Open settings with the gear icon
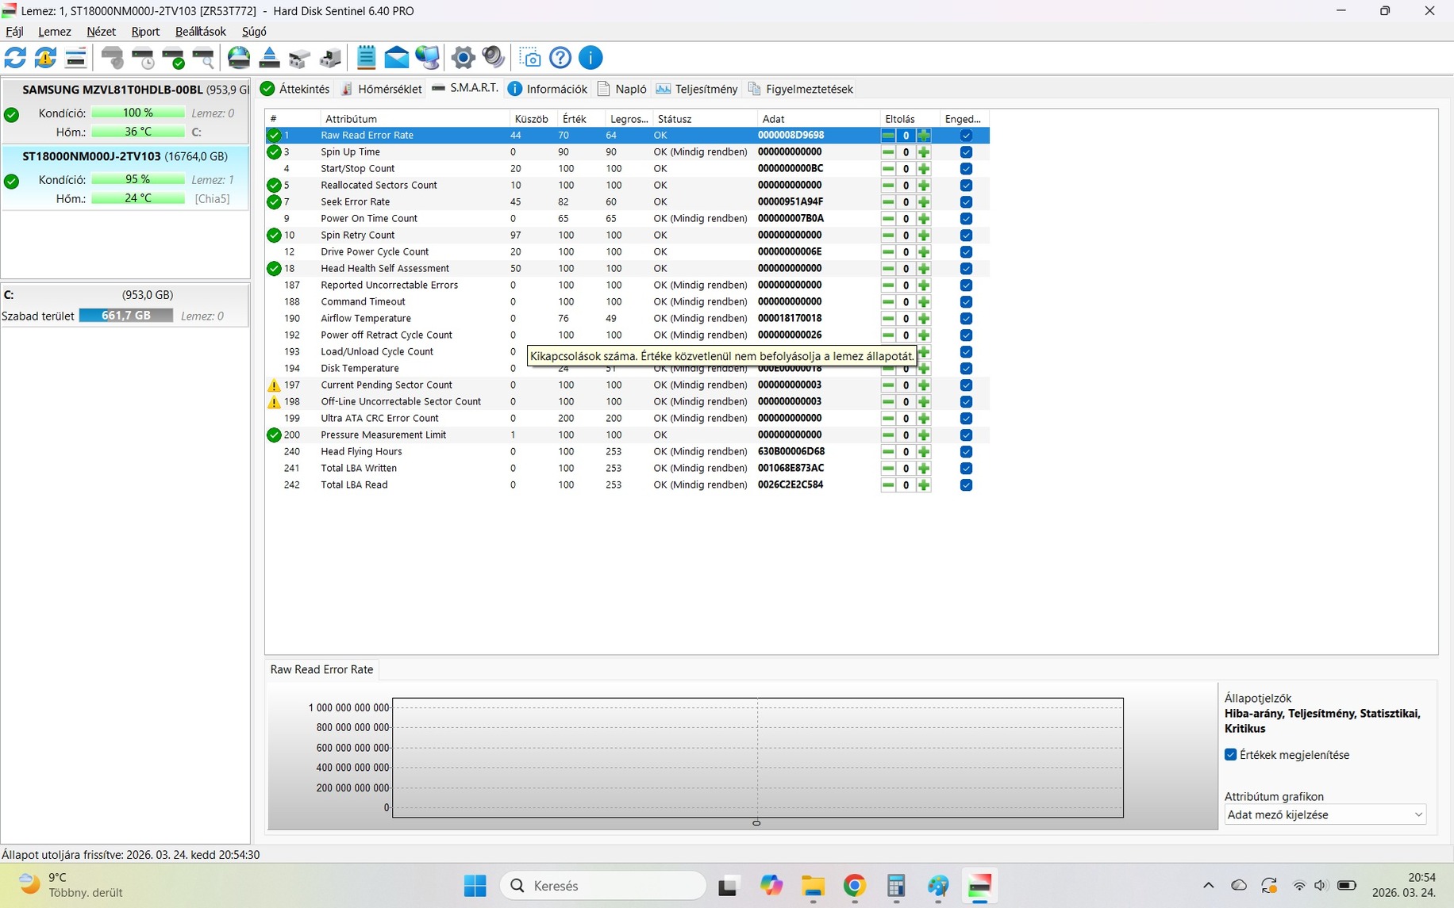The height and width of the screenshot is (908, 1454). point(464,58)
